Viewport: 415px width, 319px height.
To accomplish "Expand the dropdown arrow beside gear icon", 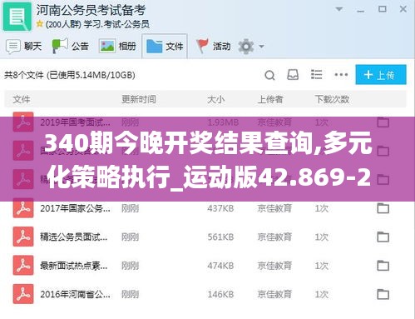I will (261, 47).
